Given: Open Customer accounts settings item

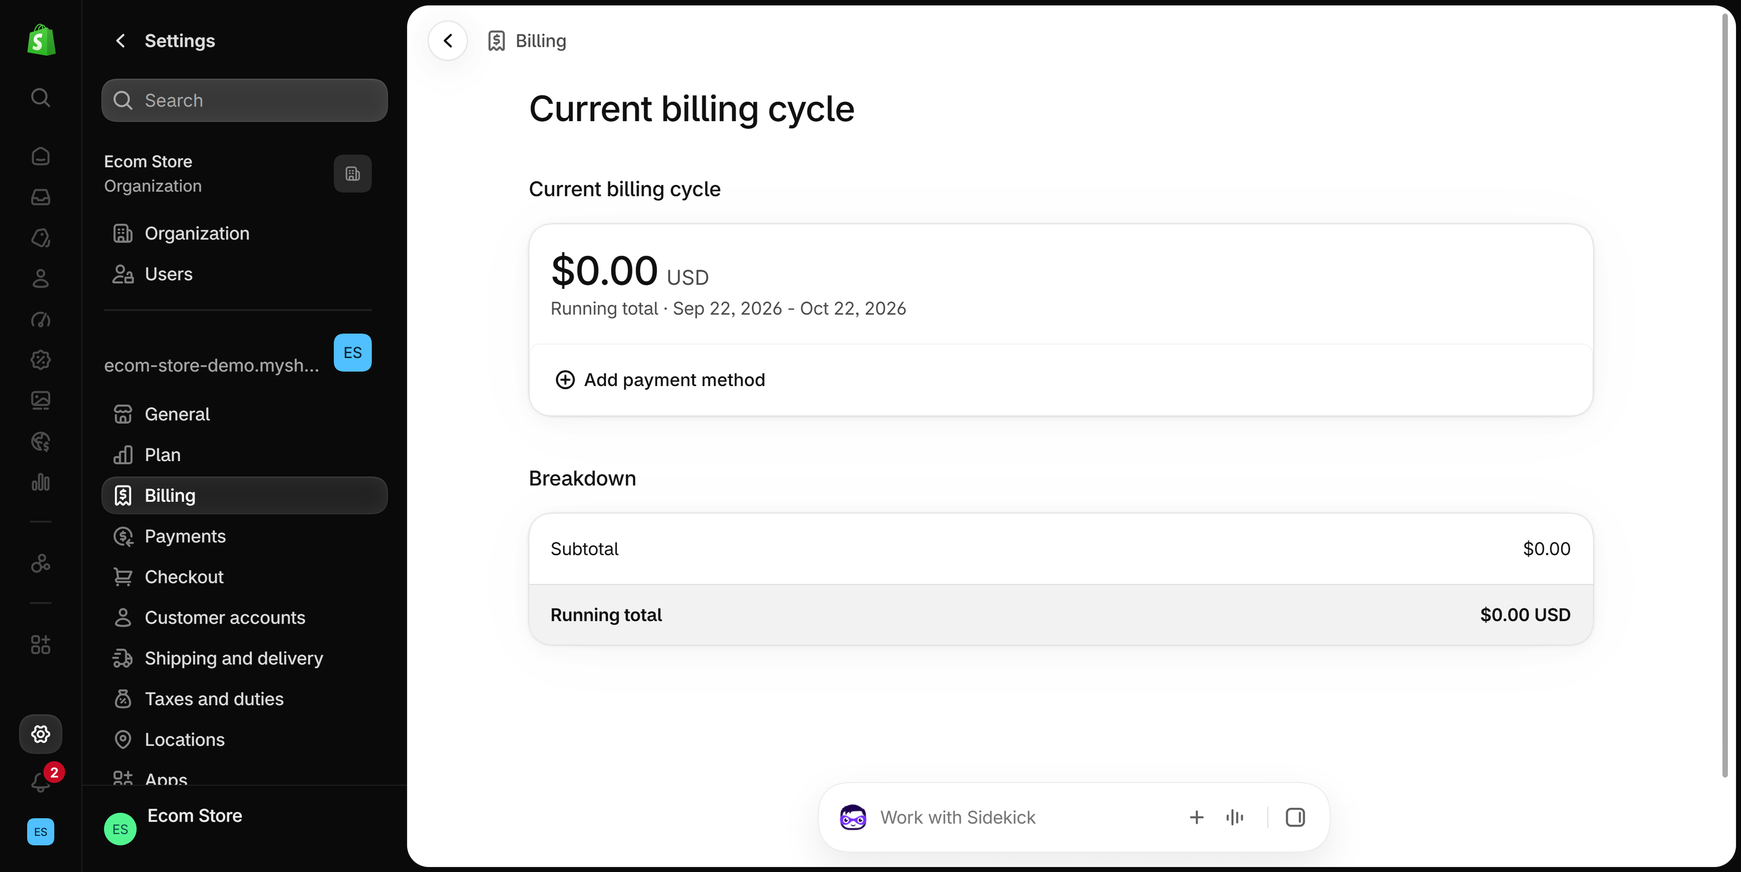Looking at the screenshot, I should (245, 618).
